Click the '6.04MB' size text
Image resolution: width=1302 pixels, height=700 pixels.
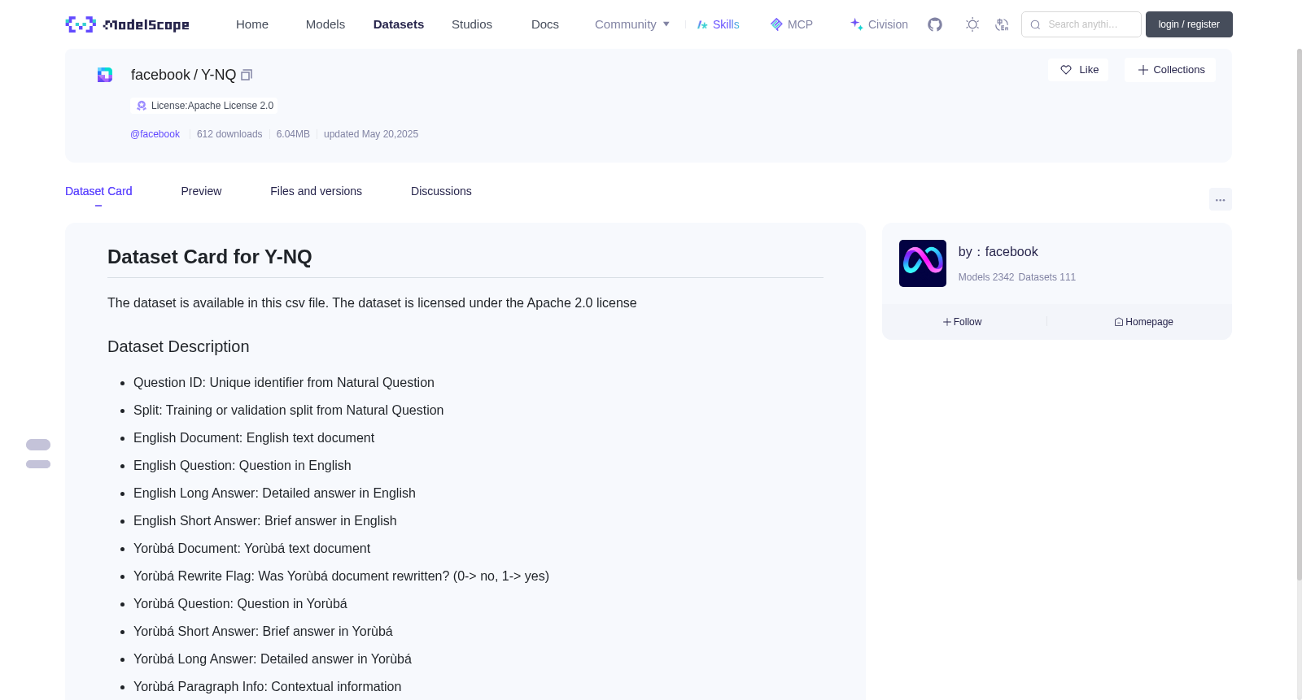(x=293, y=134)
